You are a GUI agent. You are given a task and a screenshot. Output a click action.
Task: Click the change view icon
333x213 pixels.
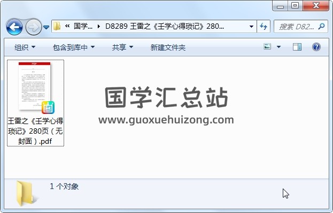267,46
